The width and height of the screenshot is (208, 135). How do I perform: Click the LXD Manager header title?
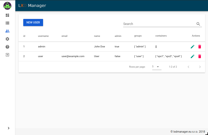[x=32, y=6]
